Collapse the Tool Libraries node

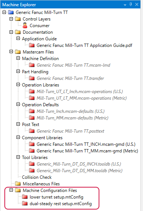tap(18, 157)
